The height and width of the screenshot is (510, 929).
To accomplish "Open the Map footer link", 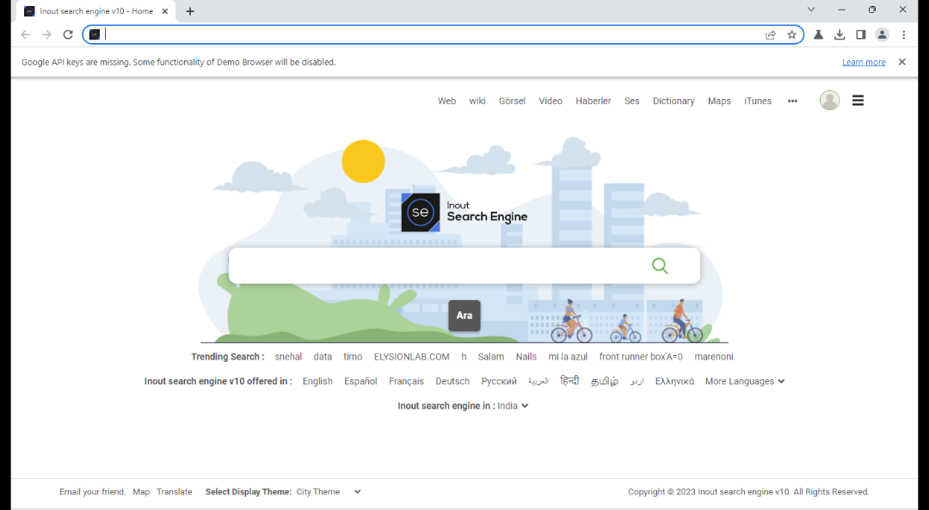I will point(141,492).
